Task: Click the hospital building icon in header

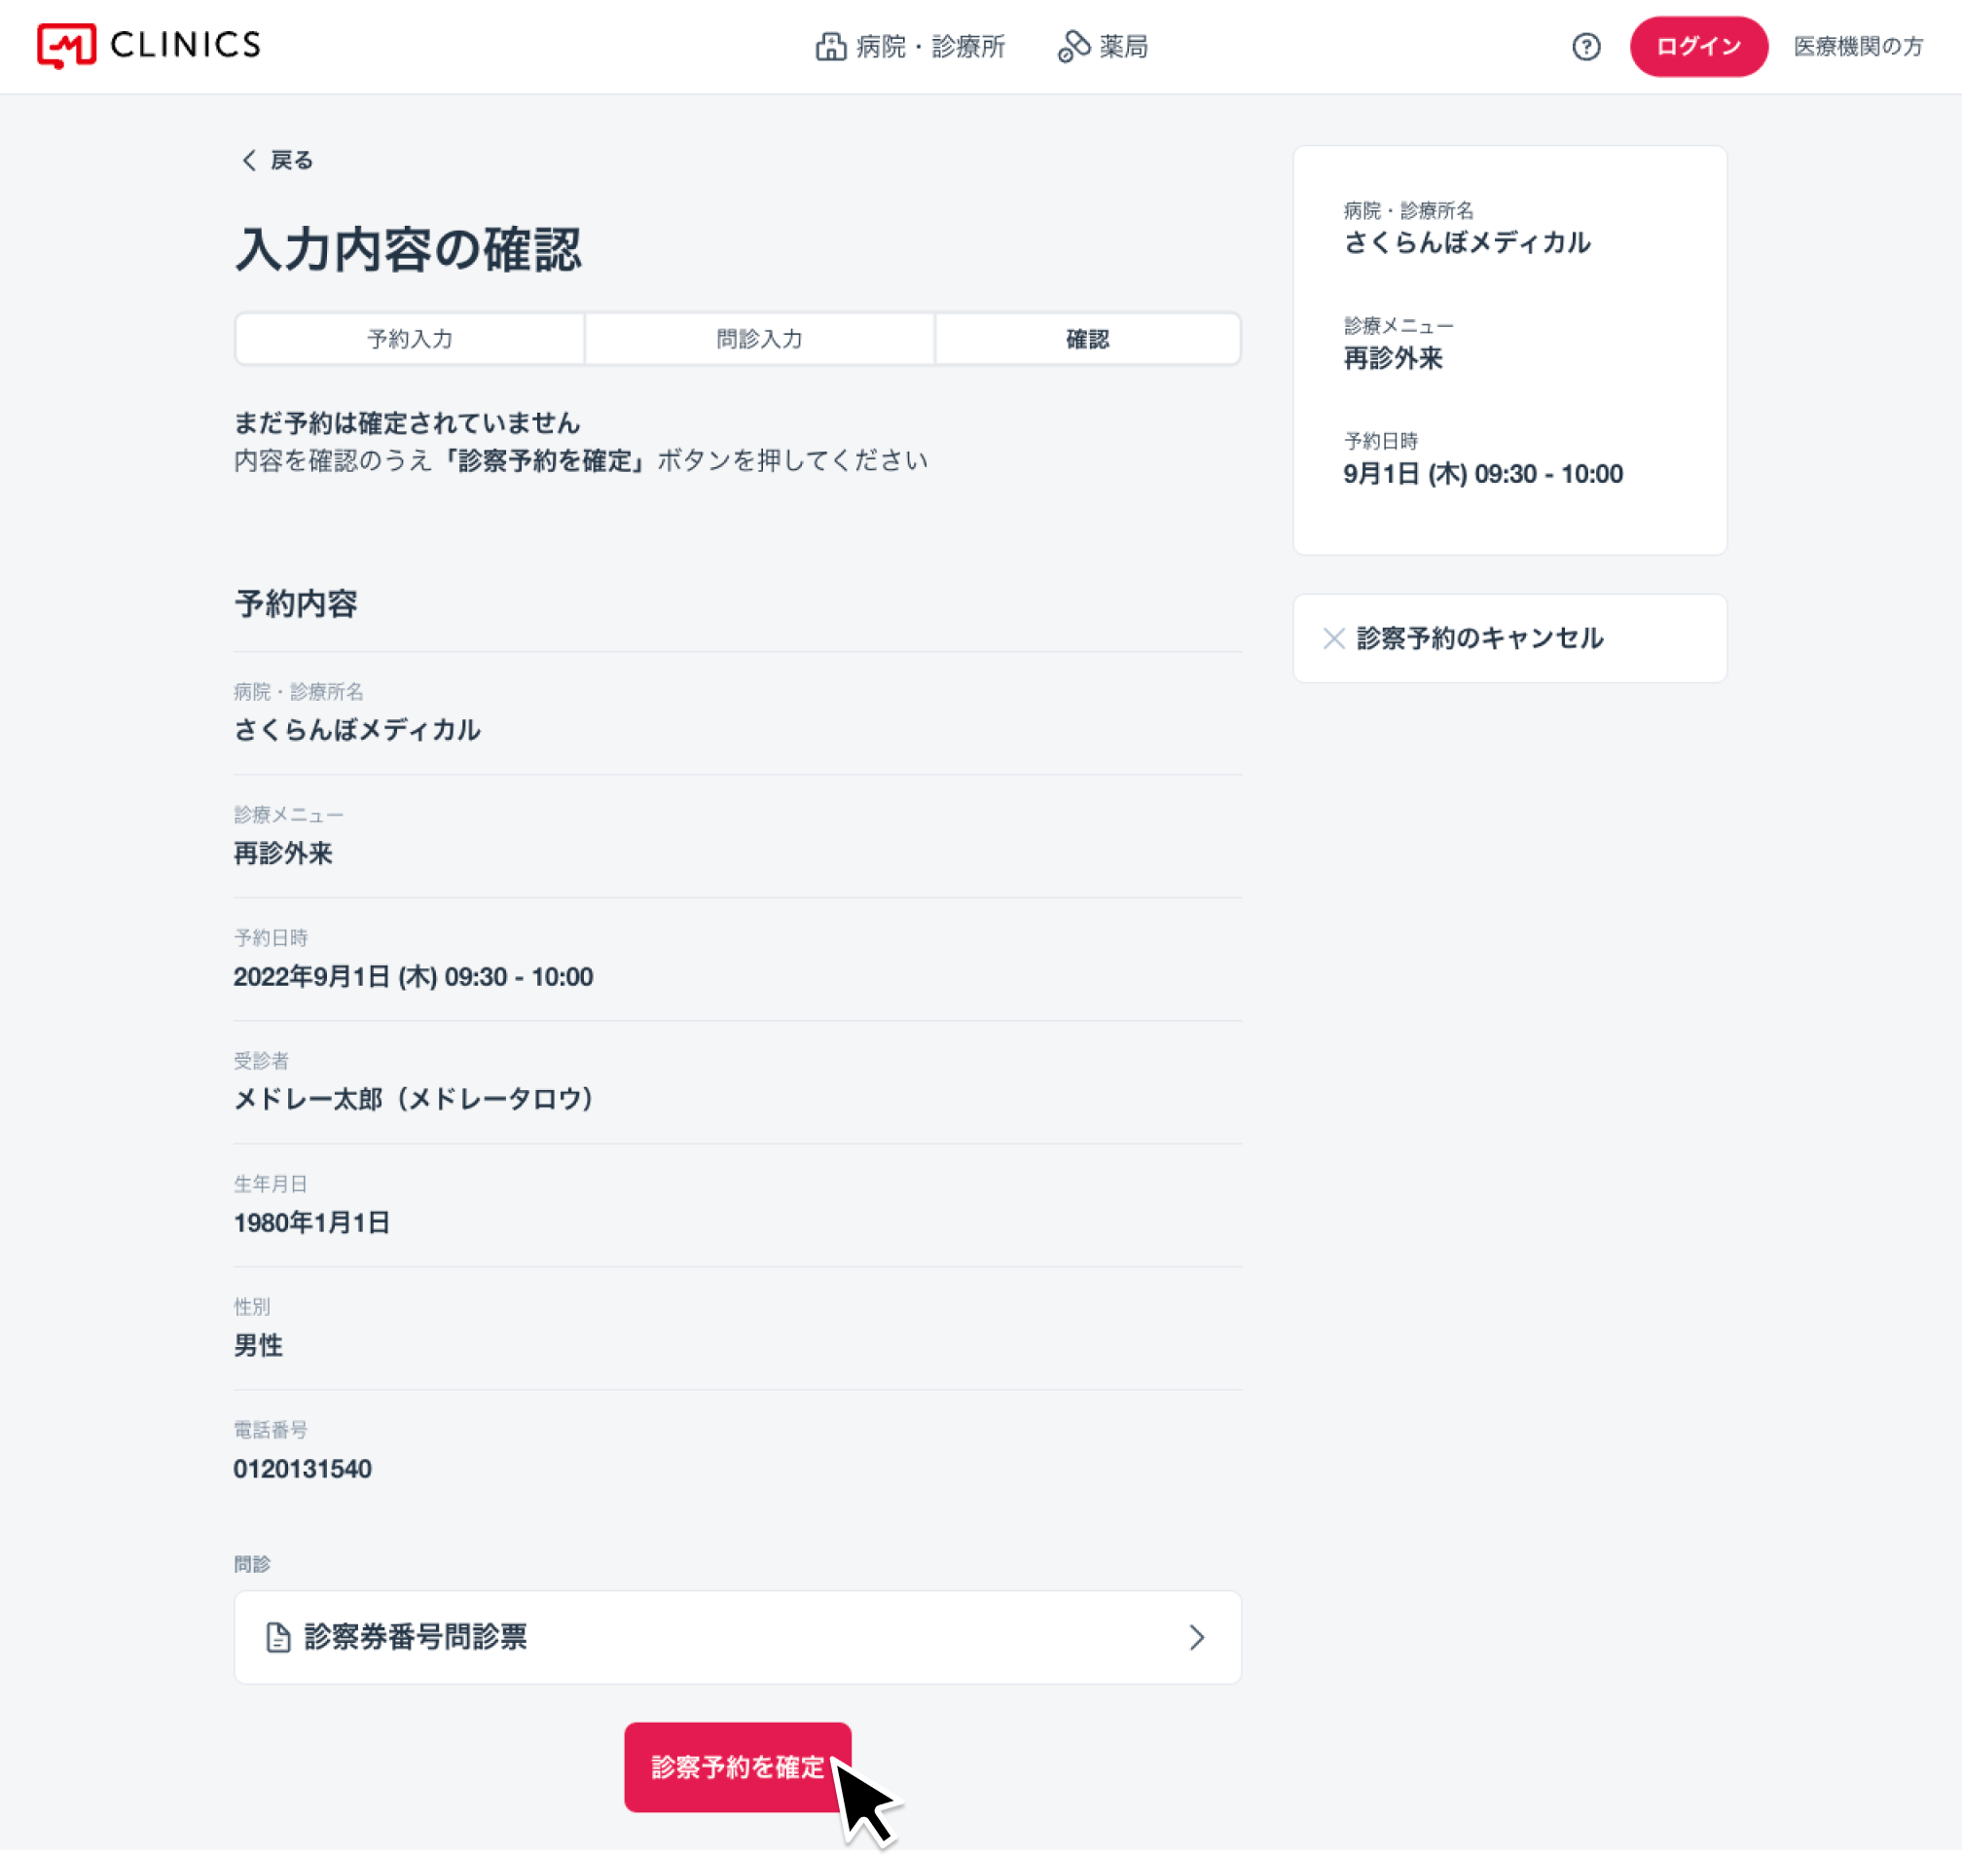Action: point(830,47)
